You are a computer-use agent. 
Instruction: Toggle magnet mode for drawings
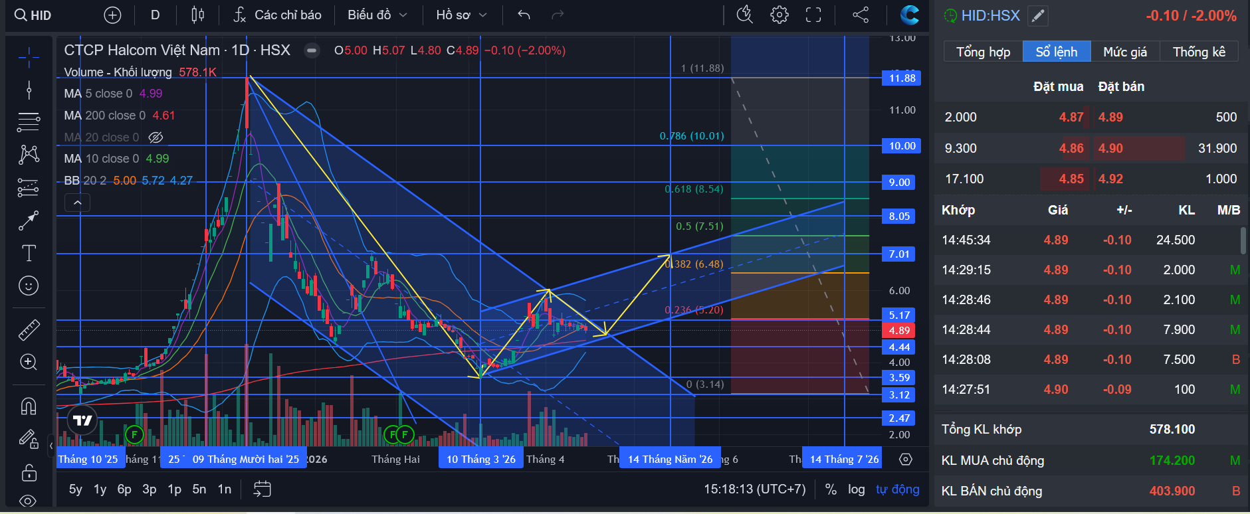29,406
